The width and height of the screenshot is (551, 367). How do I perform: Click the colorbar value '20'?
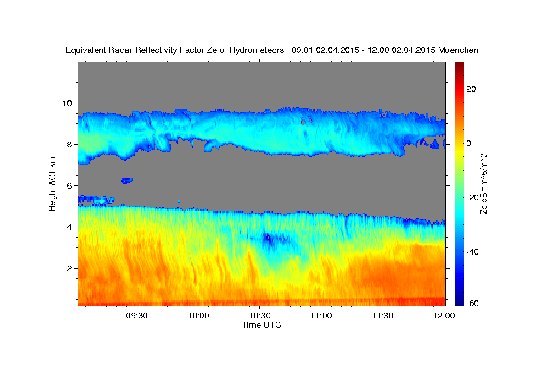470,89
